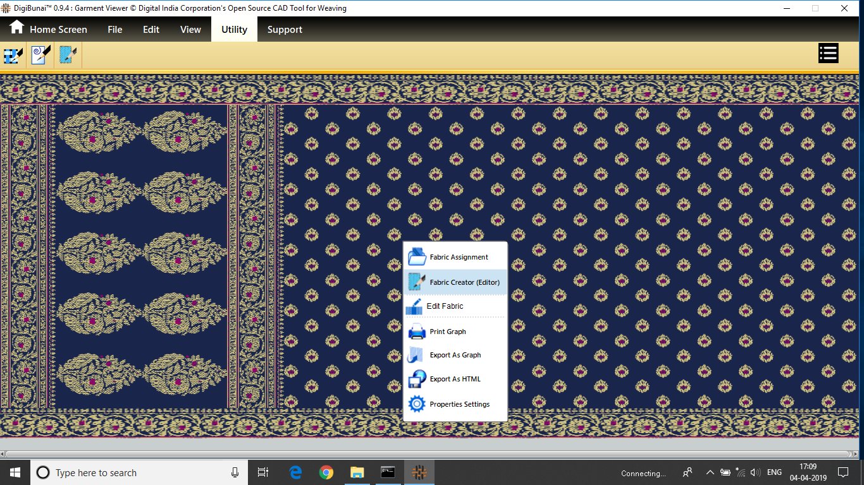Click the Home Screen house icon

[16, 28]
